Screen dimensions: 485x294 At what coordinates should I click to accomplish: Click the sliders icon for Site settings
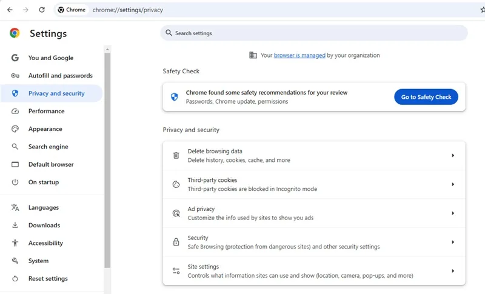176,271
